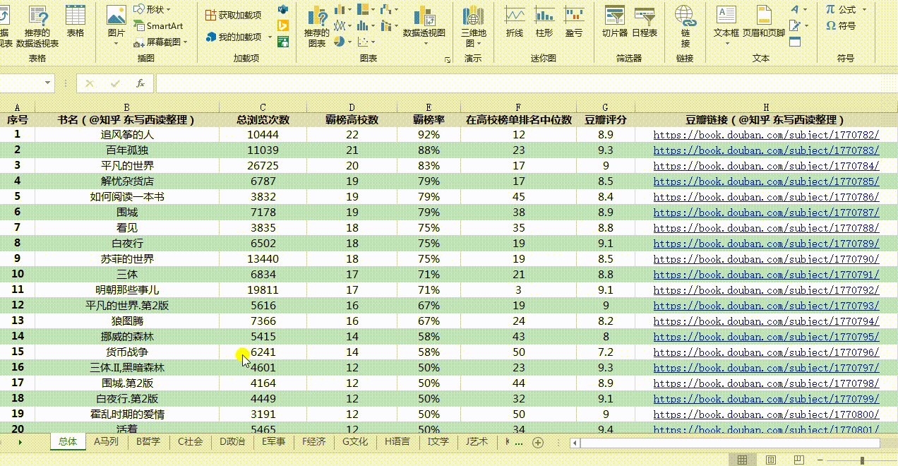Click the Insert Function fx button

click(140, 83)
